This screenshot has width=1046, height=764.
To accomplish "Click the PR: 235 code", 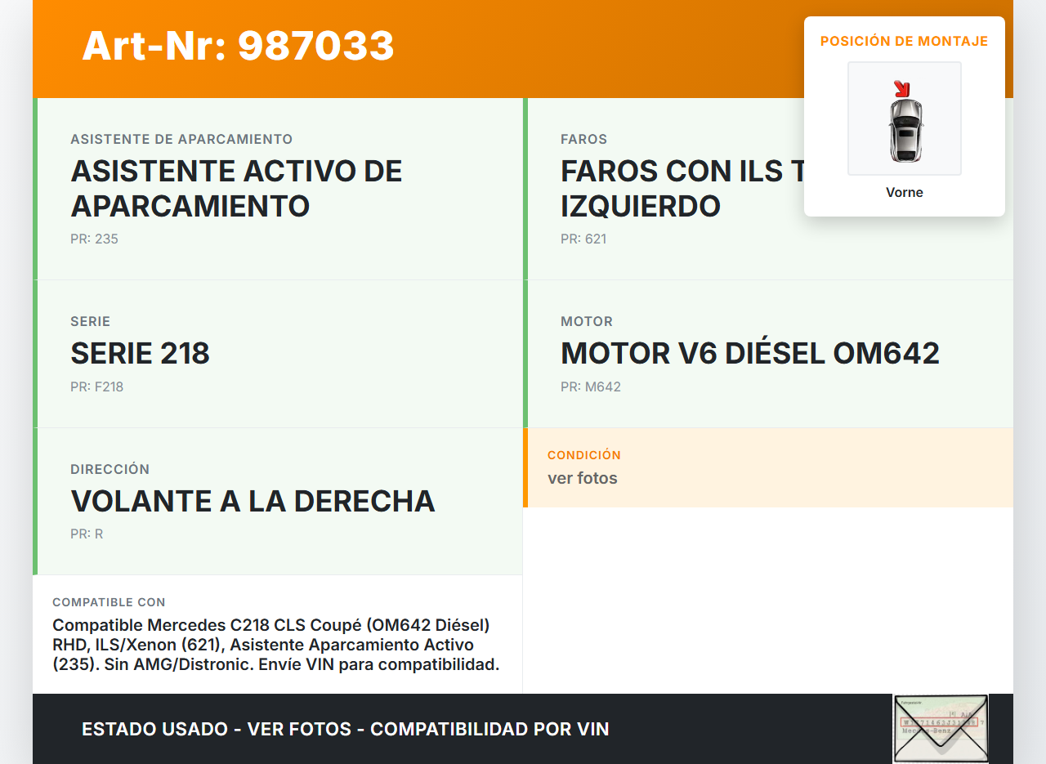I will click(x=94, y=239).
